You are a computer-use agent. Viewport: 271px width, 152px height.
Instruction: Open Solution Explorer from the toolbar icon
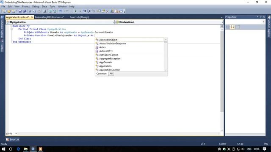click(99, 11)
